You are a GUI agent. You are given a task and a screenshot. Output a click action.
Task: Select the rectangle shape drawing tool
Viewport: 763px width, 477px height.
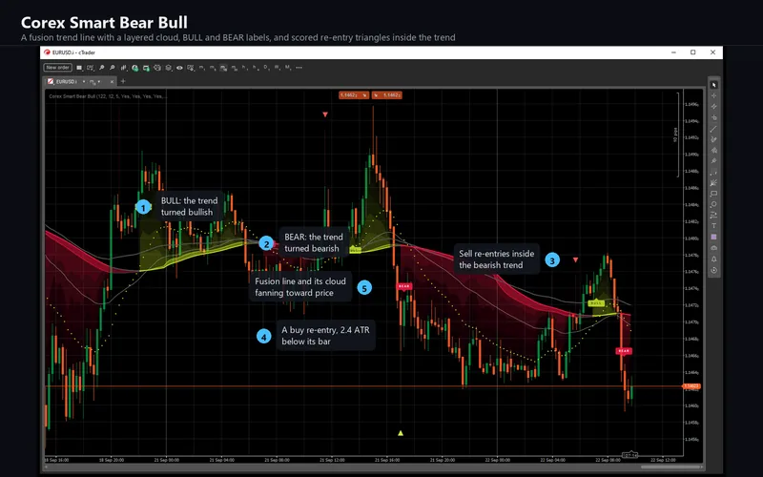[713, 194]
